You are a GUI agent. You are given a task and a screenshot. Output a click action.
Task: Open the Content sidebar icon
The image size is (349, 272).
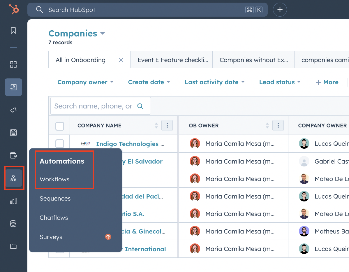(x=13, y=133)
